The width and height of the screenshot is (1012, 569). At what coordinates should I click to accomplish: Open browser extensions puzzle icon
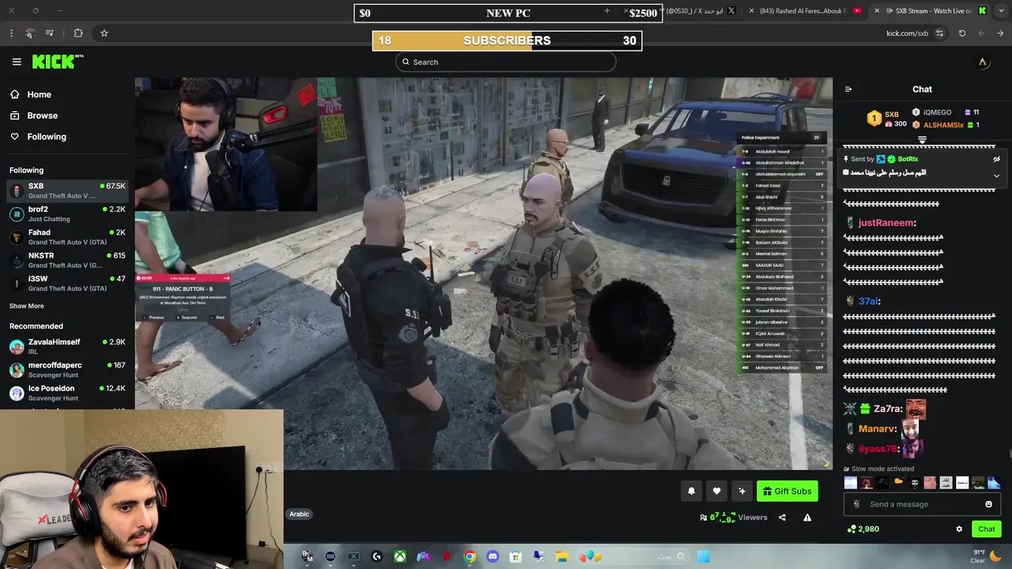pyautogui.click(x=77, y=33)
